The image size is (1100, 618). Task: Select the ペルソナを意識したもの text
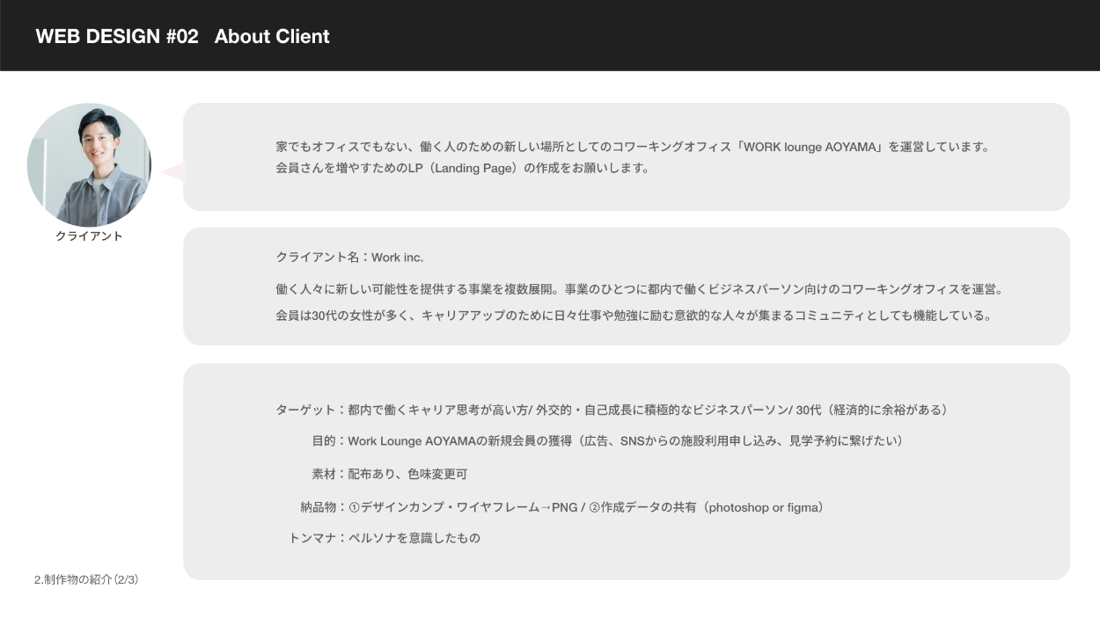pyautogui.click(x=414, y=537)
